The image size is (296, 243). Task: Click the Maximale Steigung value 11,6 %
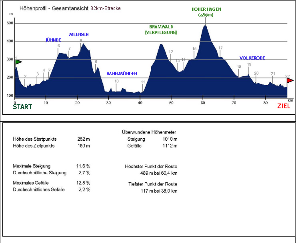tap(83, 166)
